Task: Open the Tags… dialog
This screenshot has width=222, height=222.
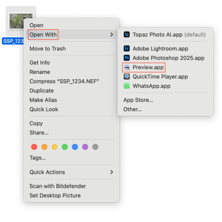Action: (x=38, y=158)
